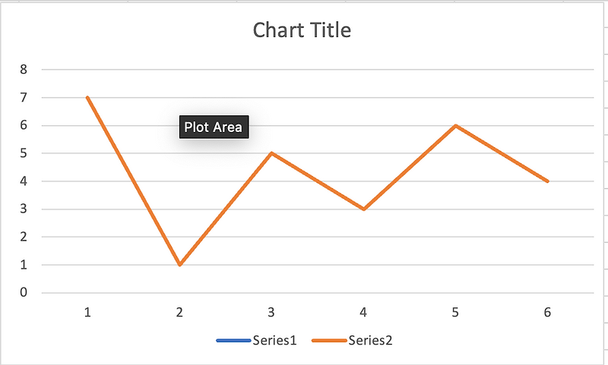This screenshot has height=365, width=608.
Task: Select the peak data point at category 5
Action: 455,125
